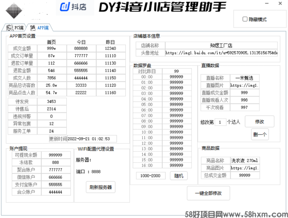Screen dimensions: 288x218
Task: Click the 12:00 time label
Action: (x=147, y=143)
